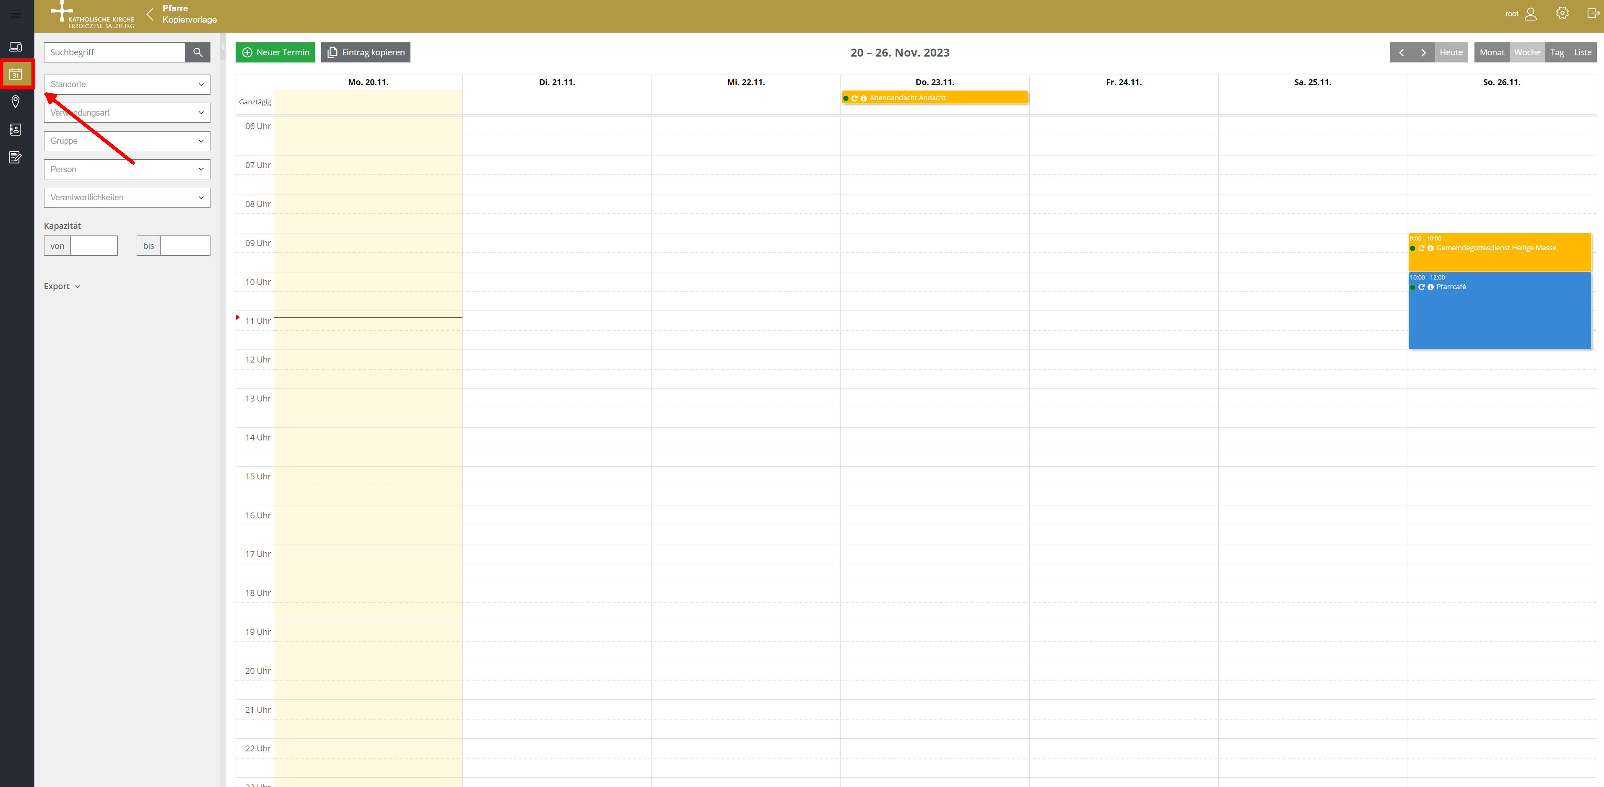The image size is (1604, 787).
Task: Click the Kapazität von input field
Action: pyautogui.click(x=93, y=246)
